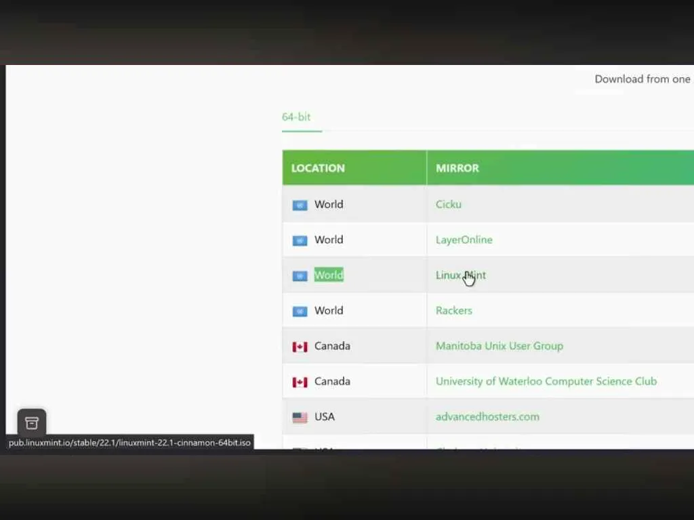The image size is (694, 520).
Task: Click the World text in the Cicku row
Action: click(329, 204)
